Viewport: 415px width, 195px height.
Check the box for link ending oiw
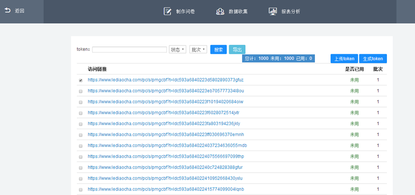(81, 102)
